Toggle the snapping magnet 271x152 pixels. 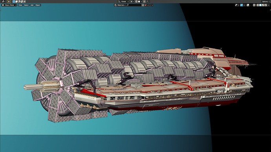coord(136,2)
